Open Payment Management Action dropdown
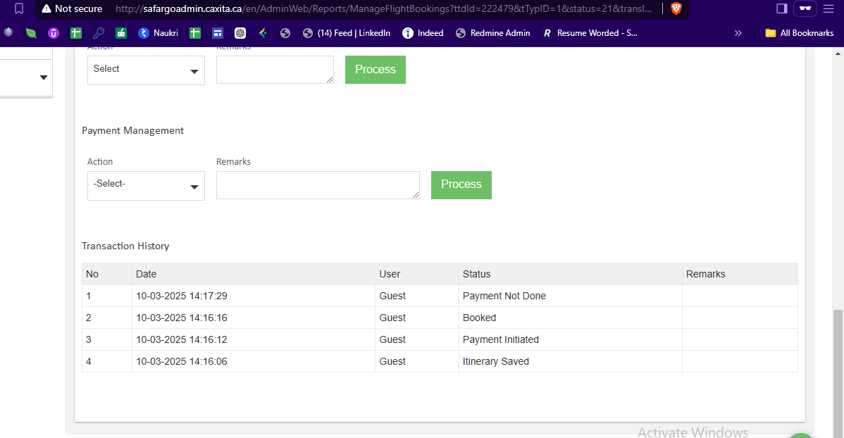The height and width of the screenshot is (438, 844). click(146, 185)
